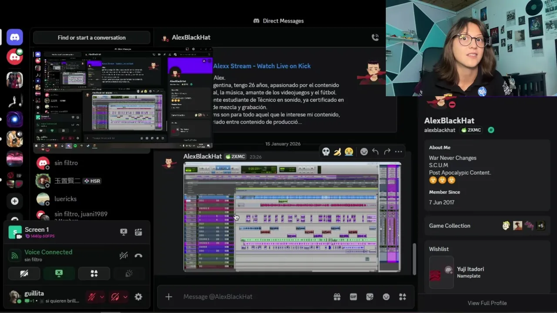Click the Screen 1 stream icon
557x313 pixels.
pyautogui.click(x=15, y=233)
